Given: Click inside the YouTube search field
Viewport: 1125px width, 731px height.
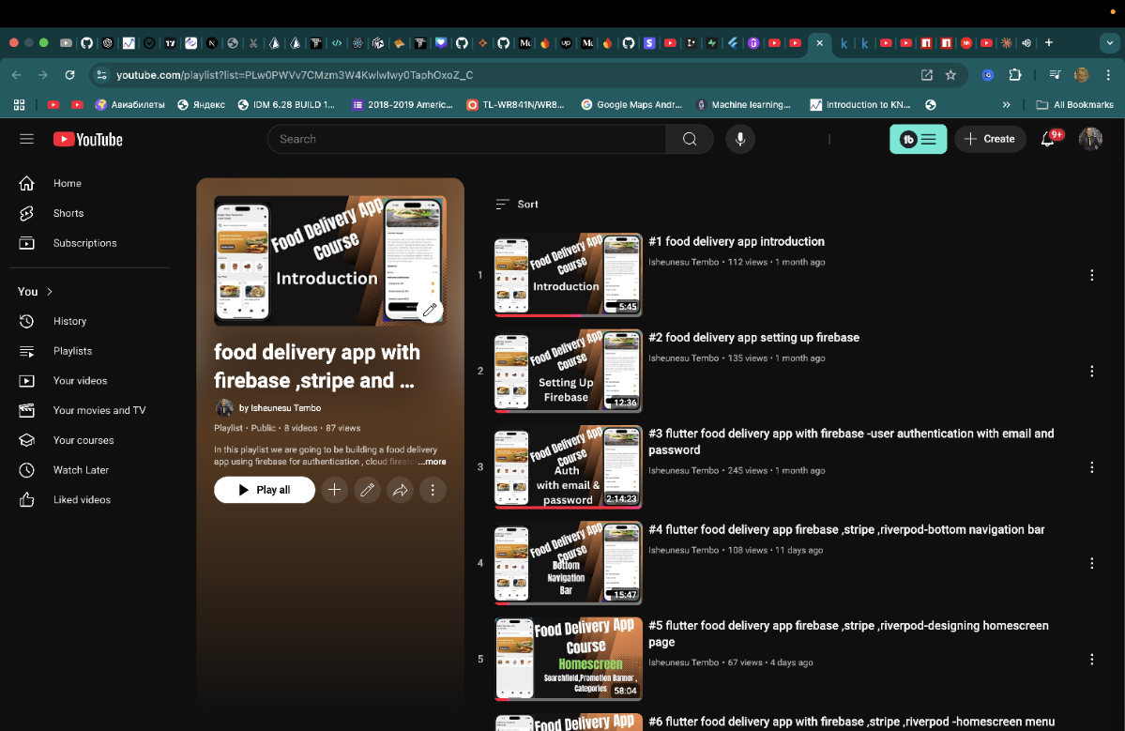Looking at the screenshot, I should coord(466,139).
